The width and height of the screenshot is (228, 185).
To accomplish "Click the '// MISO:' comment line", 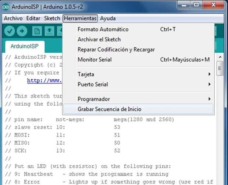I will click(x=63, y=143).
